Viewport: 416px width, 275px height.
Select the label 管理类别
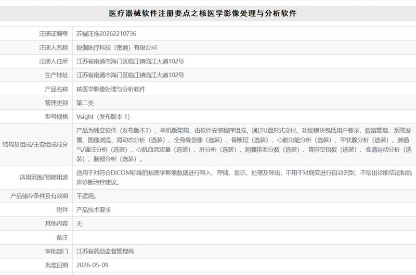(57, 103)
